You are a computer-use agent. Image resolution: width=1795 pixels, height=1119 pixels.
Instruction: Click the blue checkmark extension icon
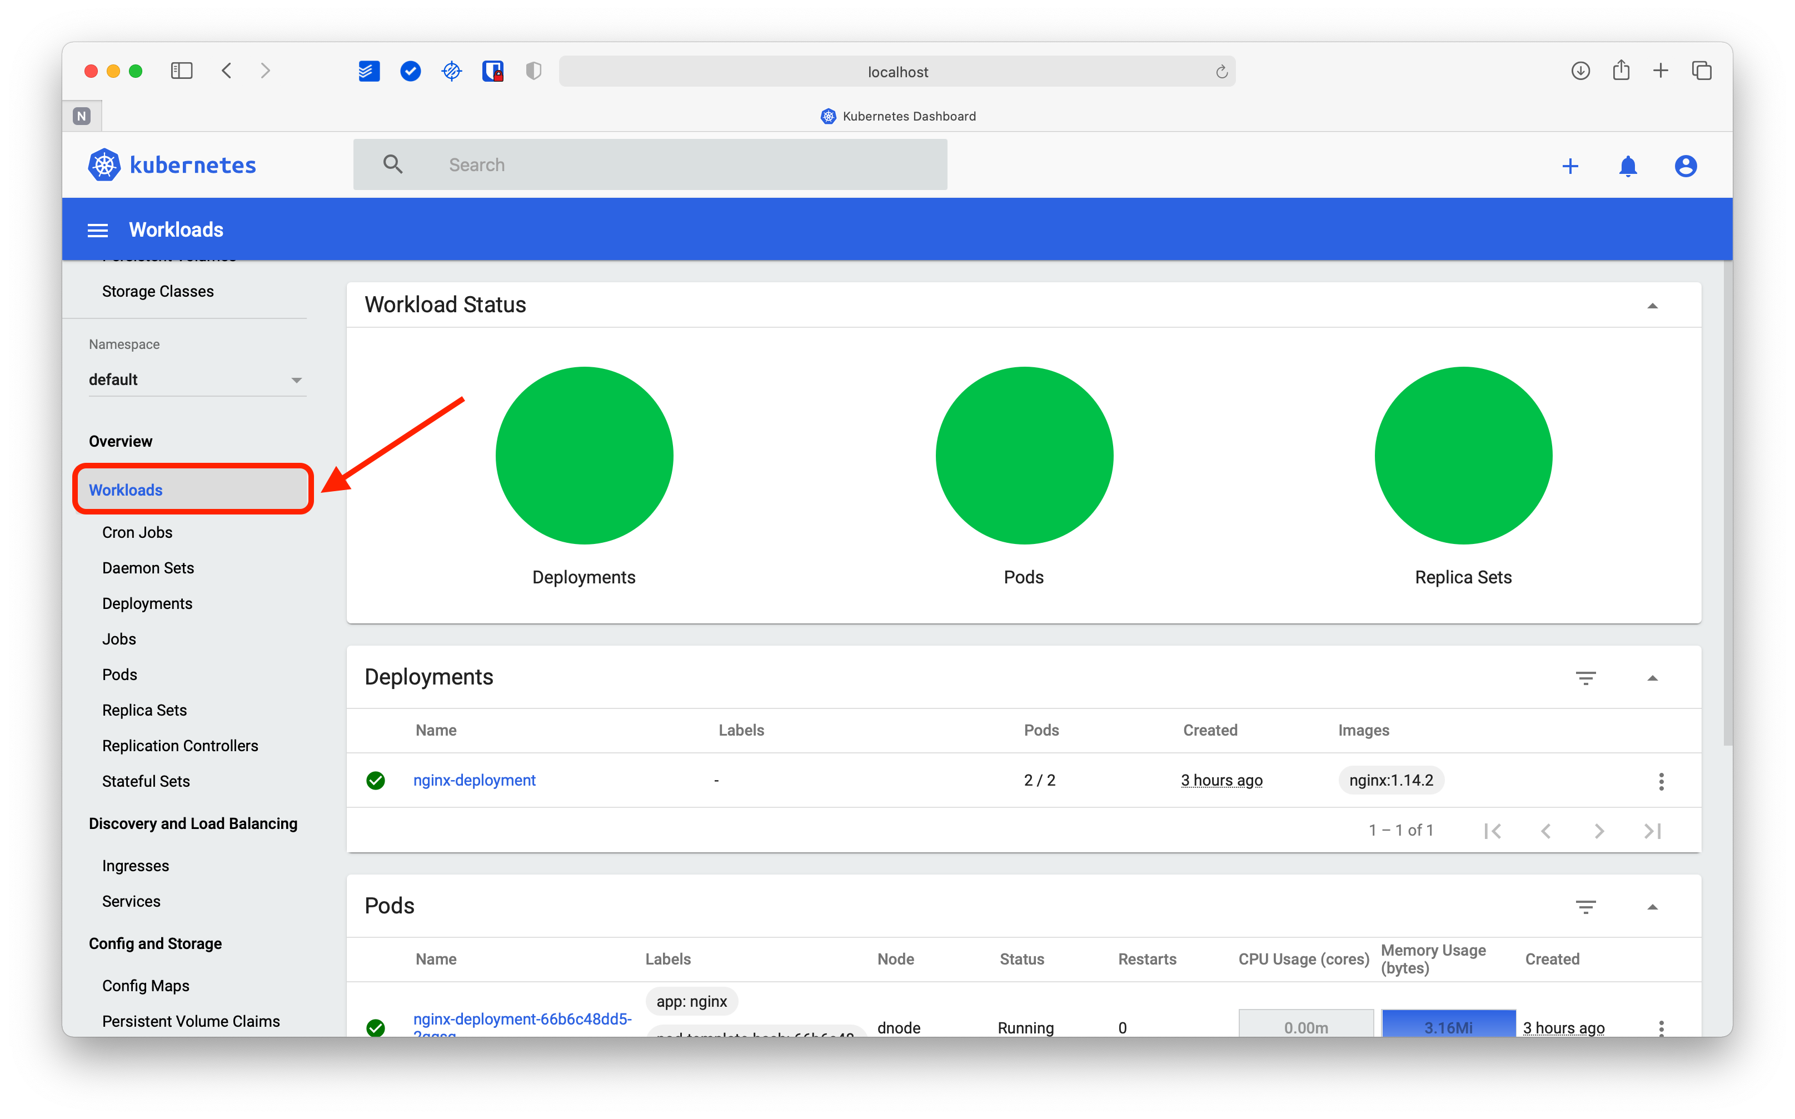tap(410, 71)
